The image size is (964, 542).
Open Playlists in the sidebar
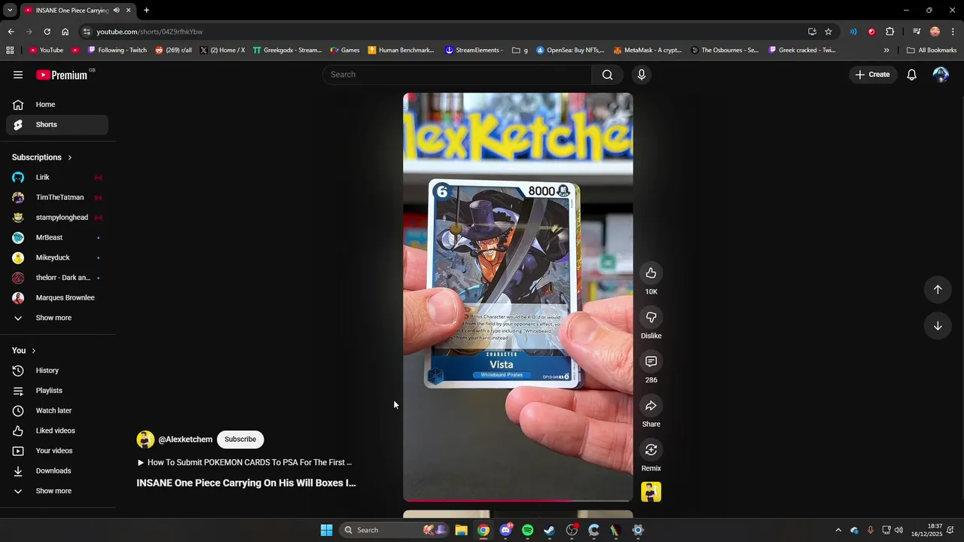57,391
